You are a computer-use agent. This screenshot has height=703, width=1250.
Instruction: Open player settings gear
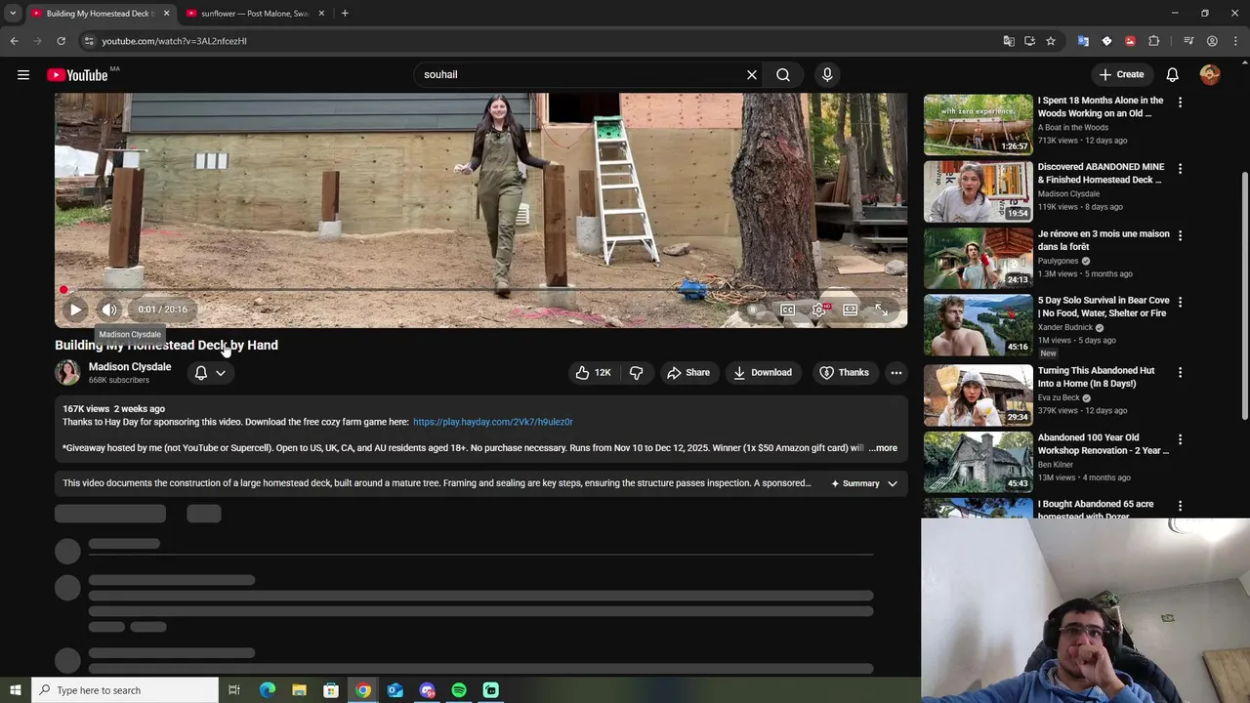coord(818,310)
